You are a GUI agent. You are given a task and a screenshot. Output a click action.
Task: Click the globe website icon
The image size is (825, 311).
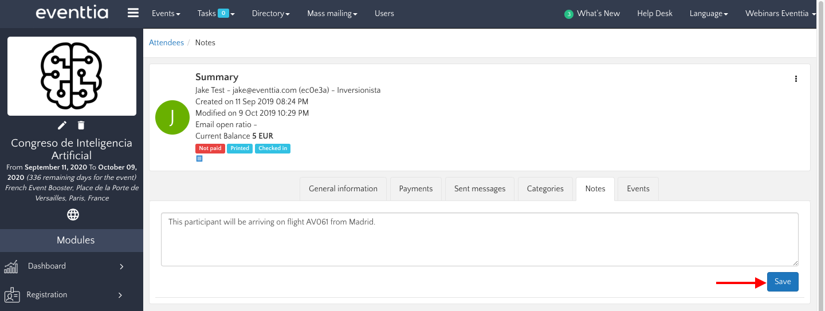(73, 215)
